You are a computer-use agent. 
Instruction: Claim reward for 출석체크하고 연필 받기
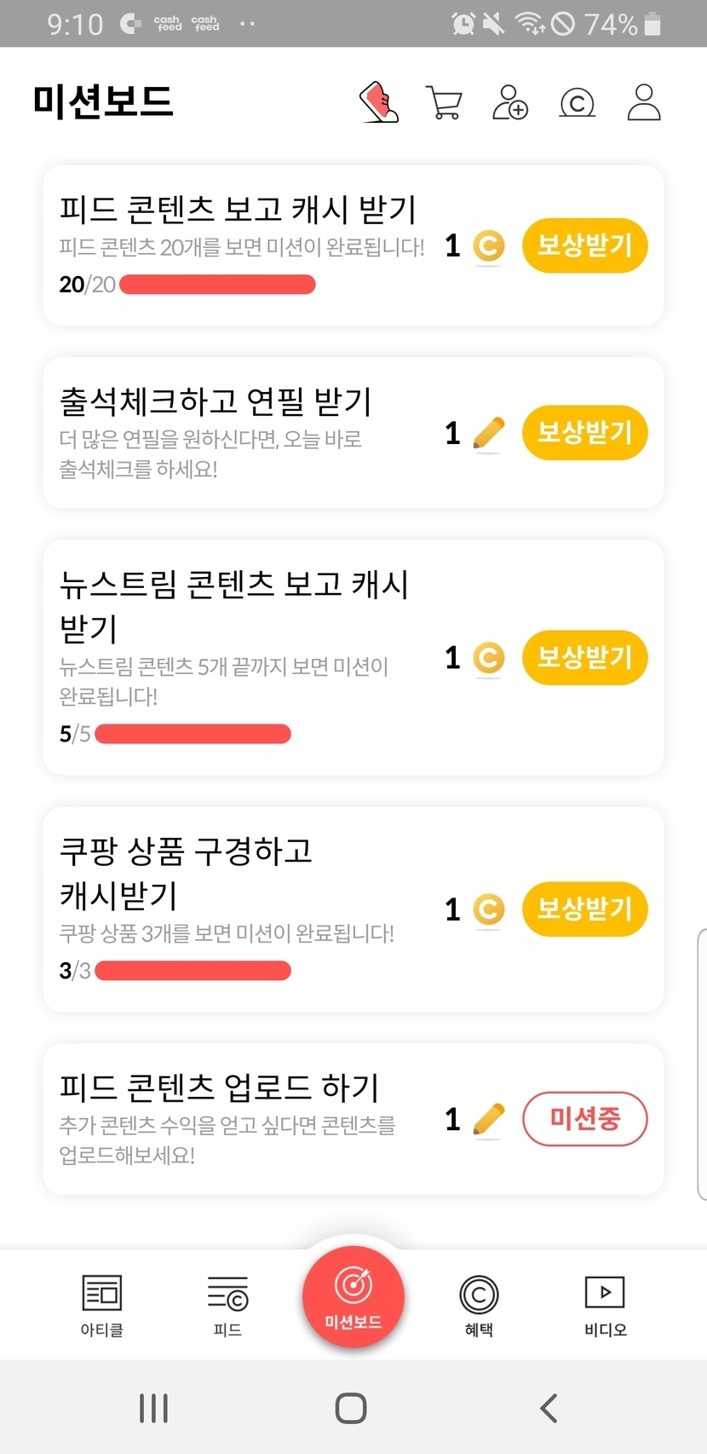coord(584,433)
